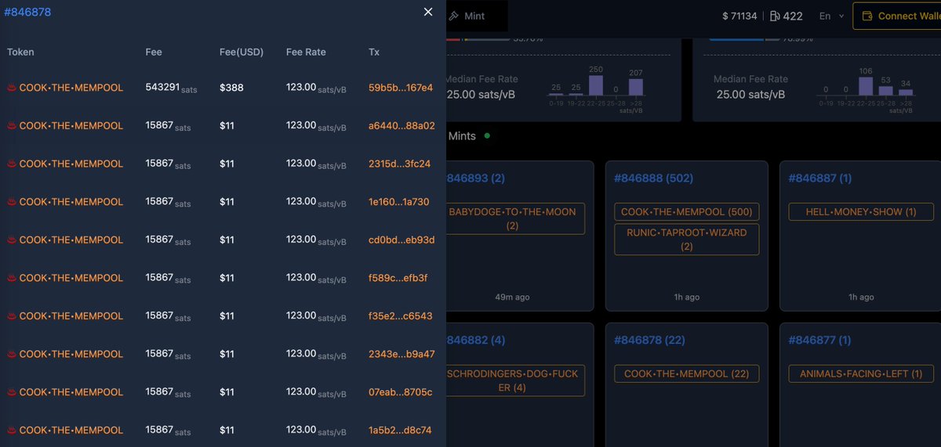Open transaction 1a5b2...d8c74
This screenshot has height=447, width=941.
click(x=400, y=430)
